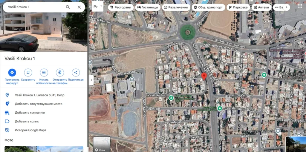
Task: Click the Vasili Krokou 1 search field
Action: click(35, 7)
